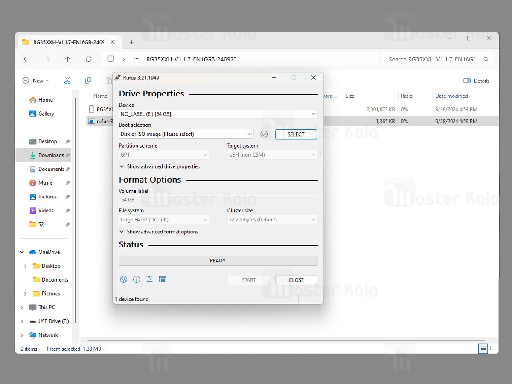The height and width of the screenshot is (384, 512).
Task: Expand the This PC tree node
Action: [22, 307]
